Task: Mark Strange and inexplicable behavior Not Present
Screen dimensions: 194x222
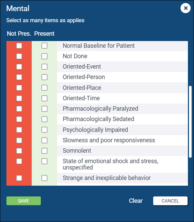Action: 19,178
